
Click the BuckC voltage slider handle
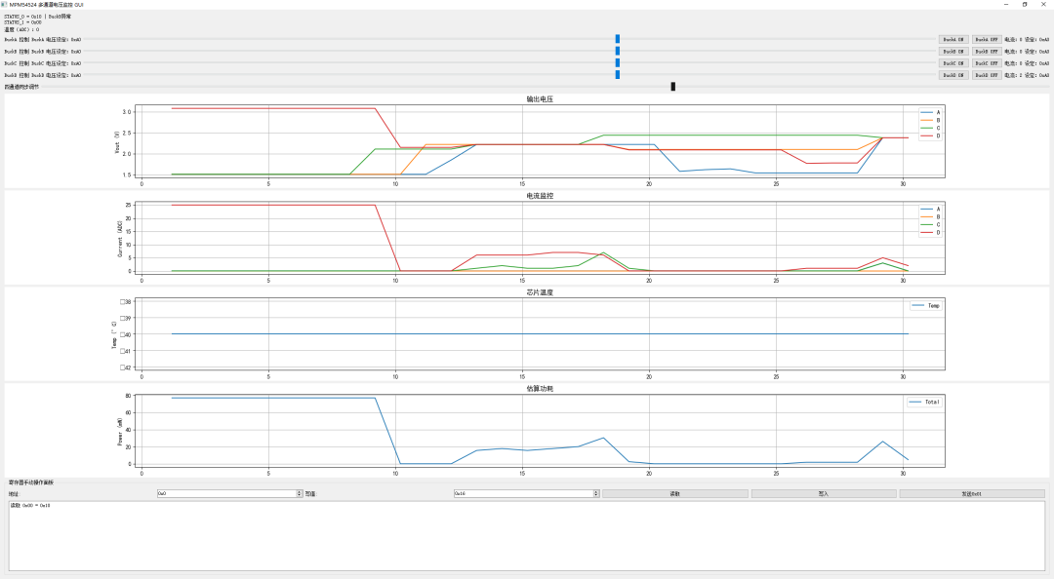click(x=617, y=63)
